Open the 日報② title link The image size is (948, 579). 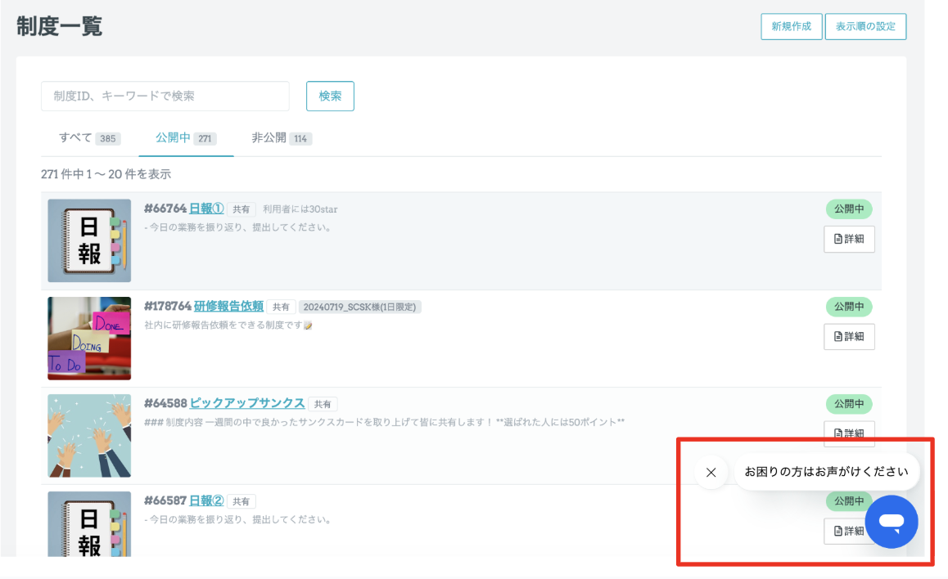click(206, 500)
